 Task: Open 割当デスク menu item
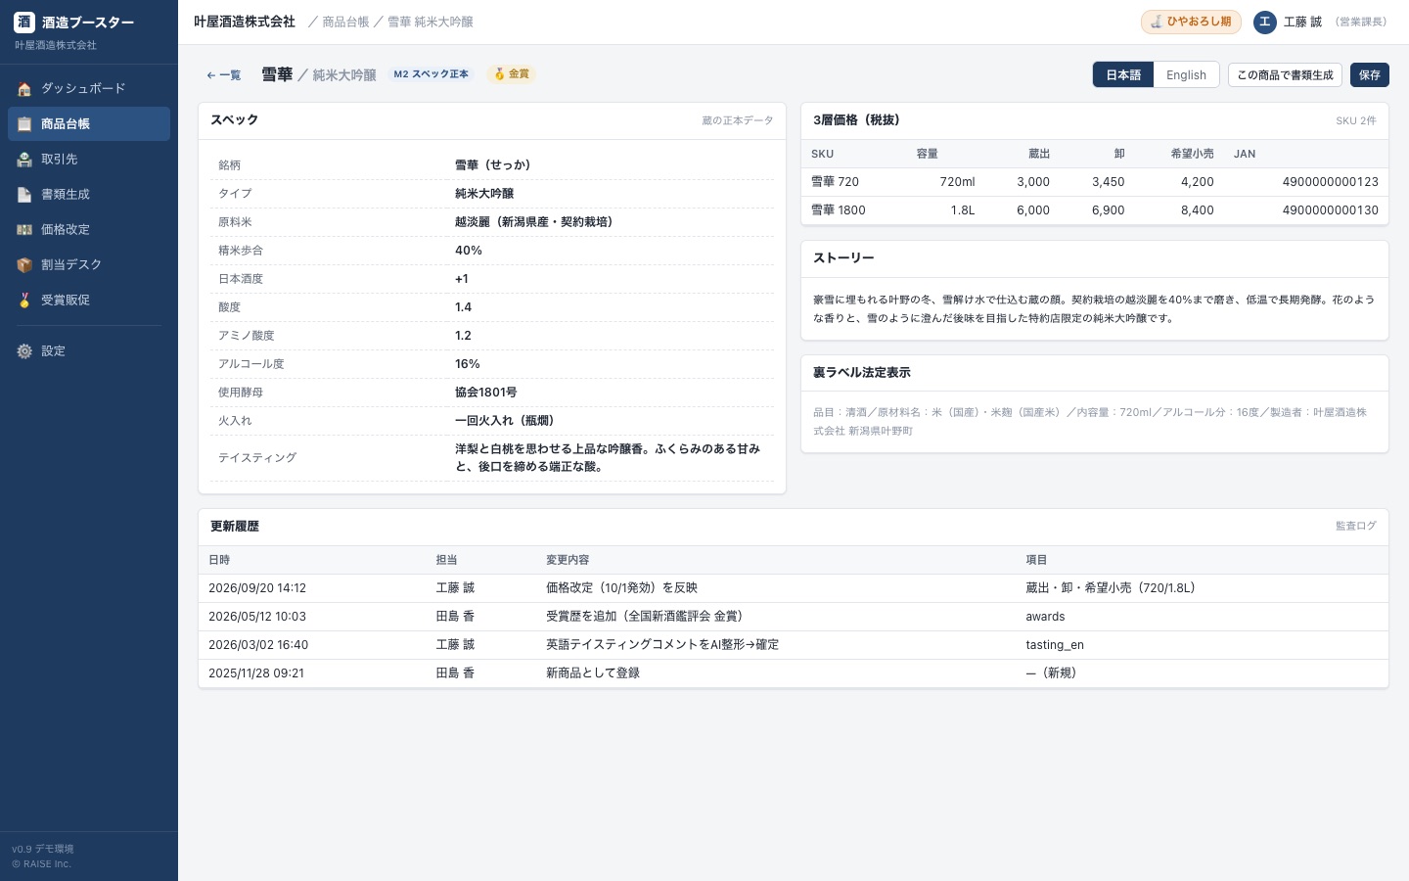[x=89, y=265]
